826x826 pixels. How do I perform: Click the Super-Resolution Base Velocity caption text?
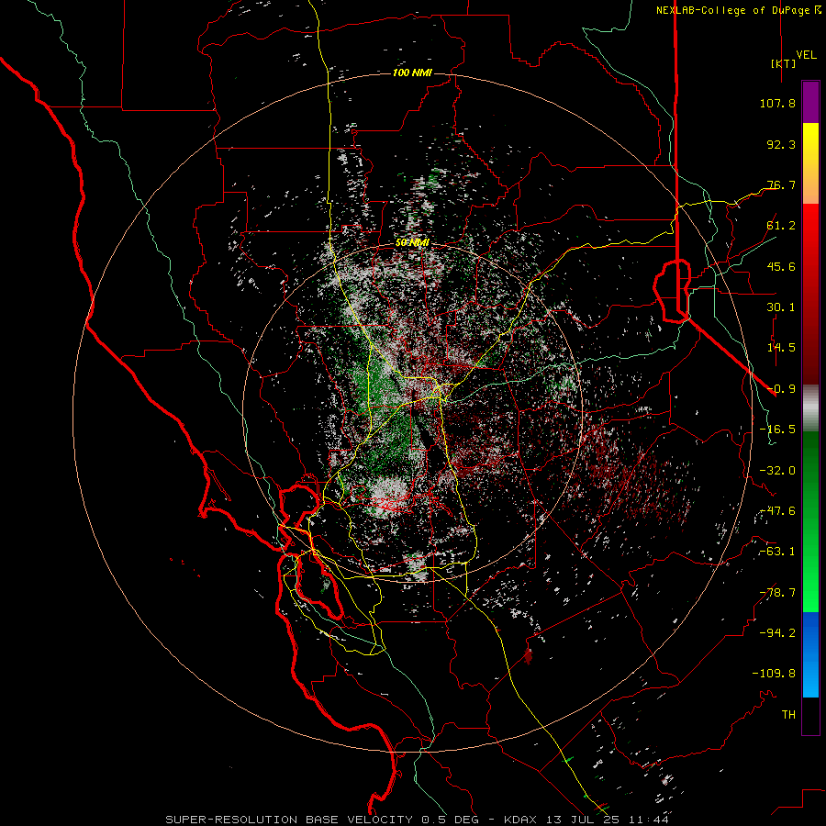[290, 820]
